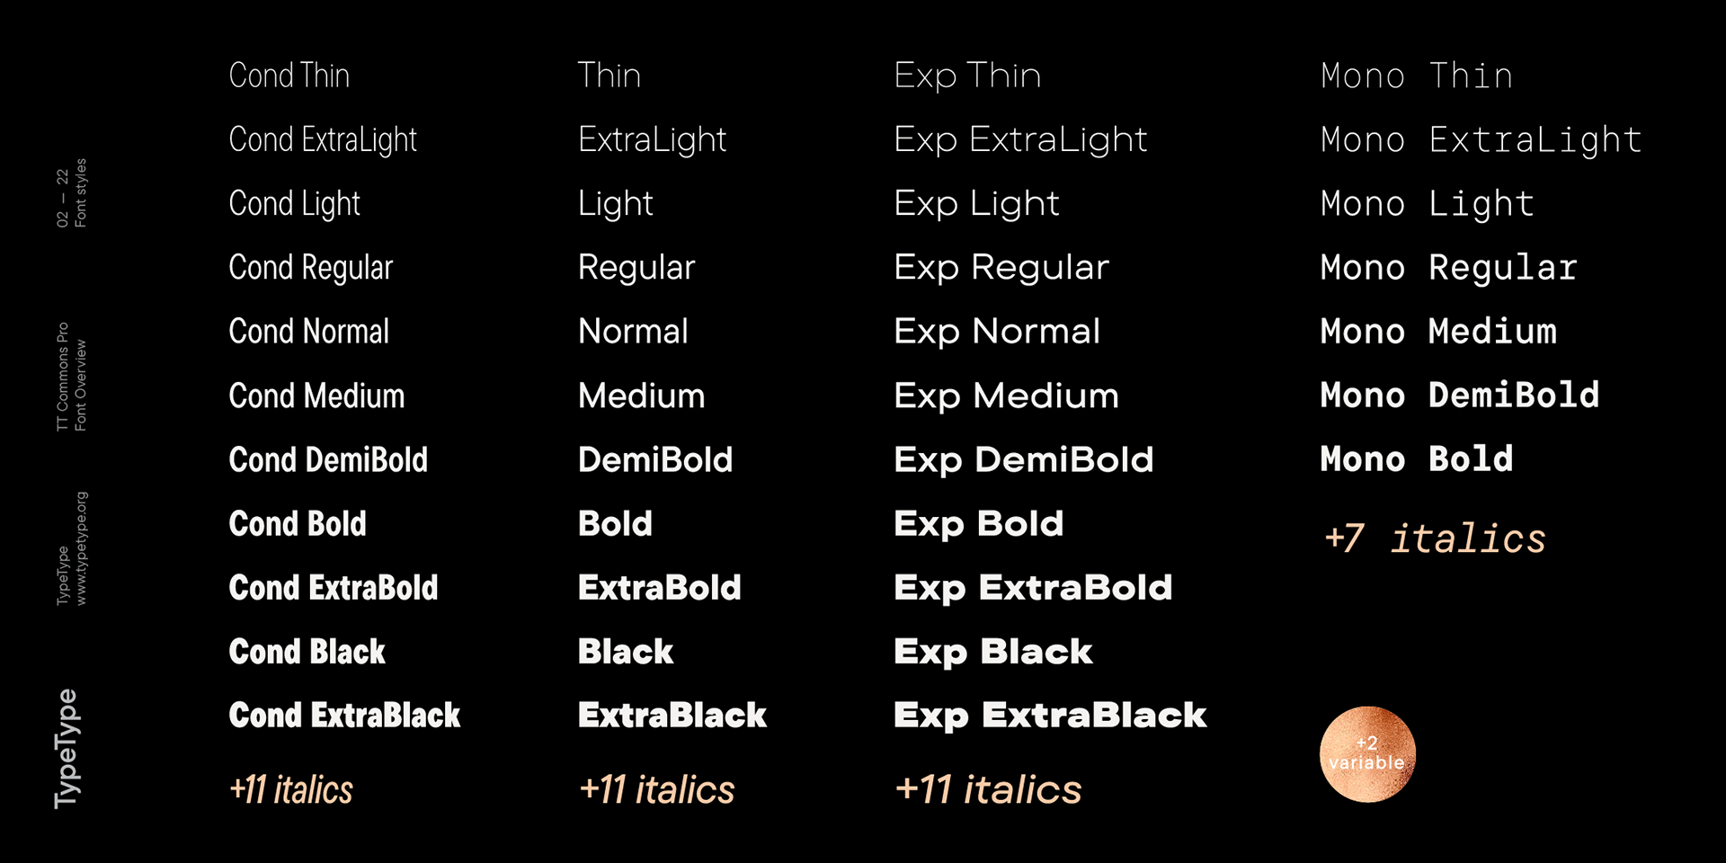Select the "Mono DemiBold" style text
This screenshot has width=1726, height=863.
1459,396
